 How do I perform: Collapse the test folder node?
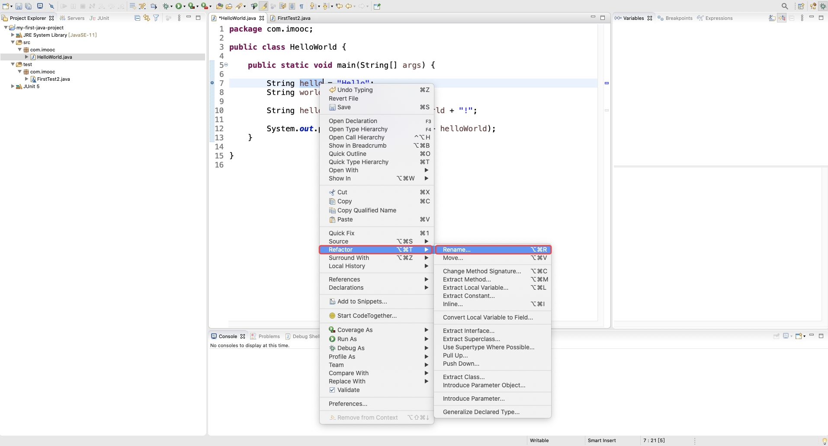tap(13, 64)
